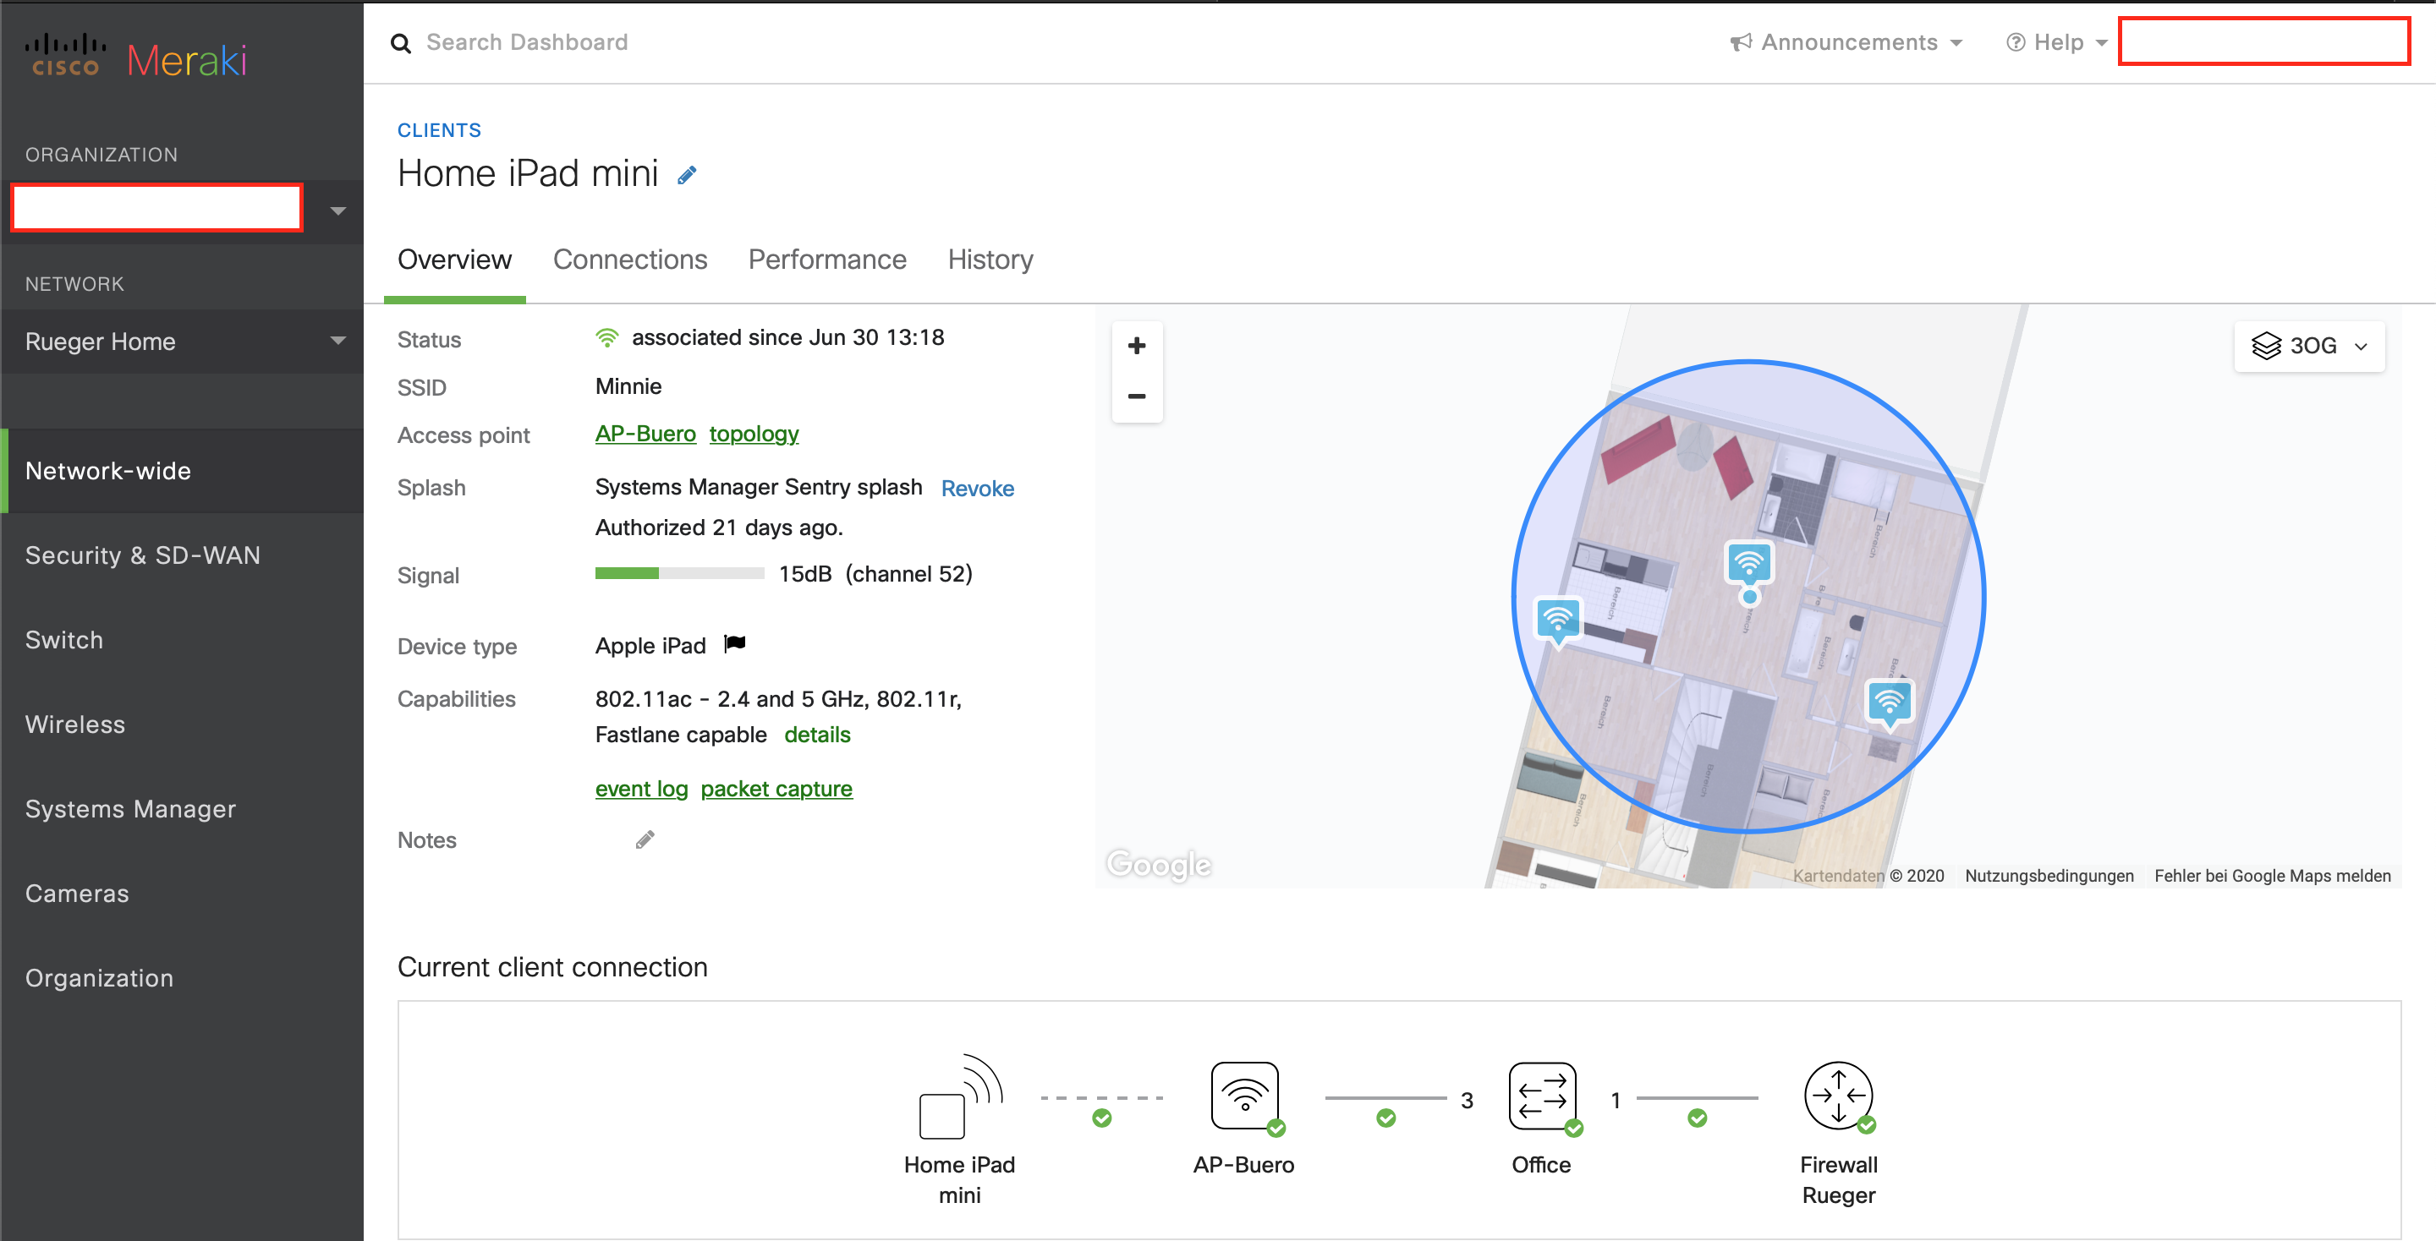
Task: Click the flag icon next to Apple iPad
Action: pyautogui.click(x=735, y=643)
